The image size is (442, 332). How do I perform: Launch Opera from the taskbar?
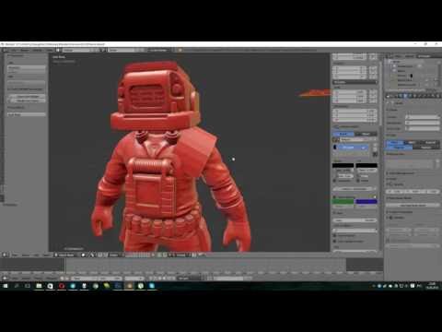point(62,286)
